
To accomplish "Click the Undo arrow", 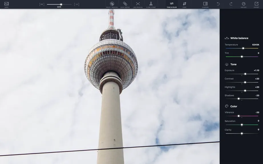I will [x=218, y=4].
